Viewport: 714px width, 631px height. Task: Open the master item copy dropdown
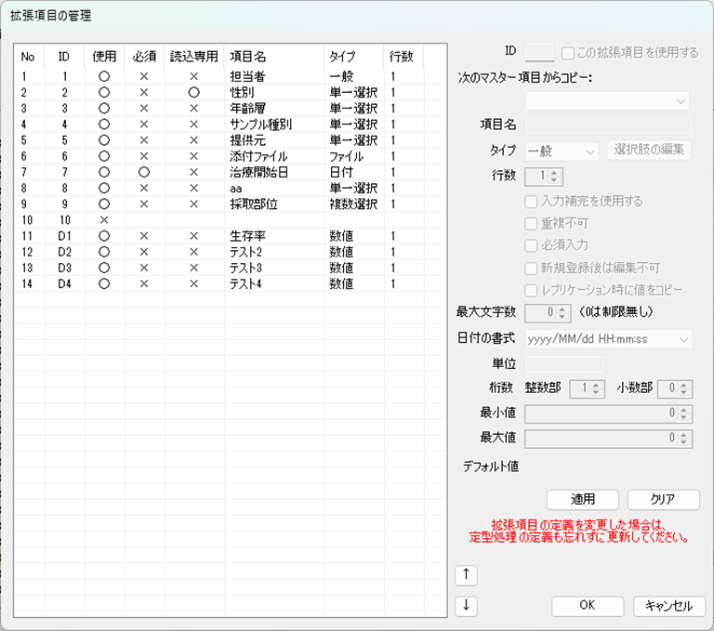(608, 100)
